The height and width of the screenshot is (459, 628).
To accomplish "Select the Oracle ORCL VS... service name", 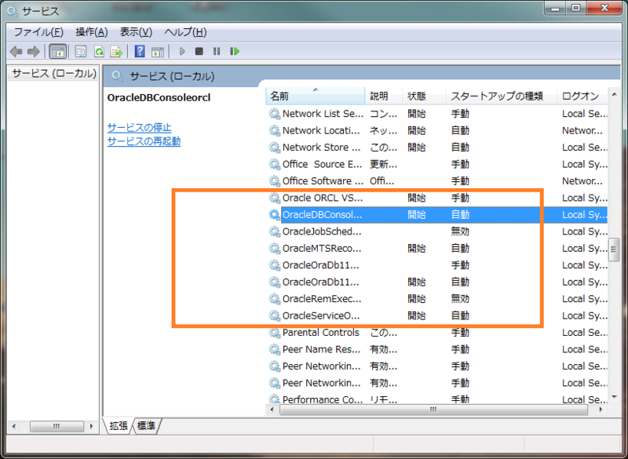I will (x=323, y=198).
